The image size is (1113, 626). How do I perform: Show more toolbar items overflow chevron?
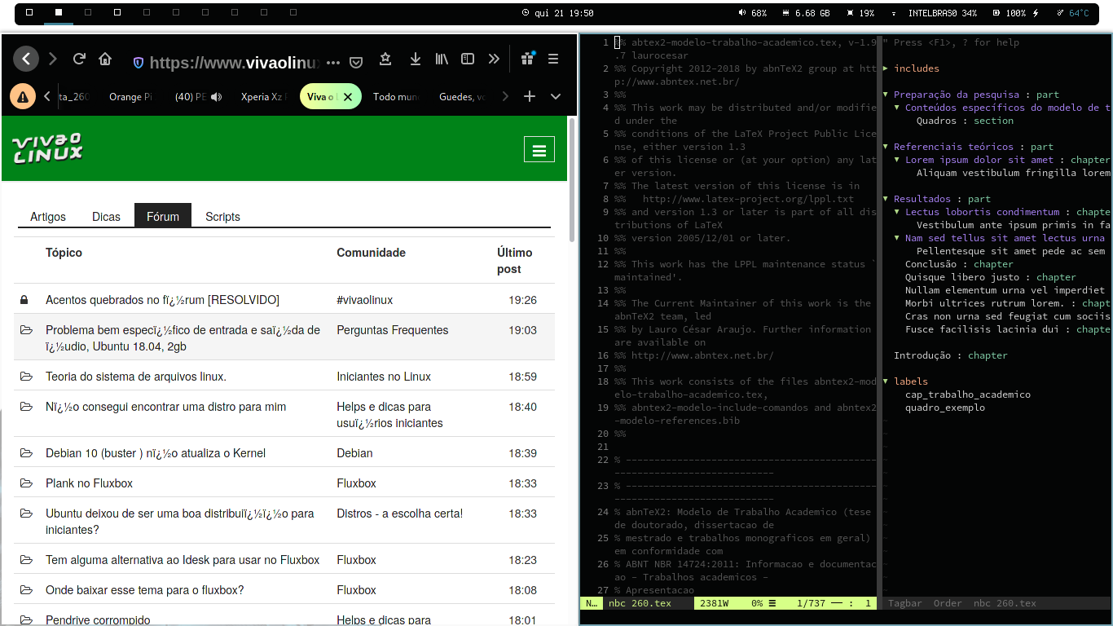click(x=494, y=60)
